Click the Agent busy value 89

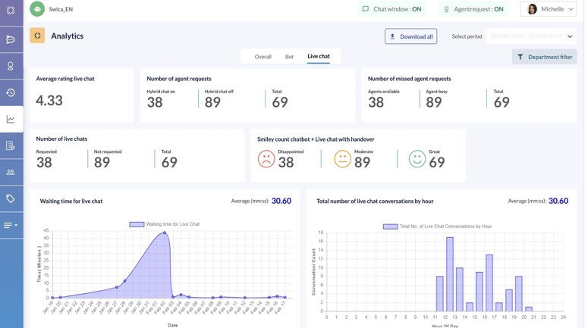click(434, 102)
